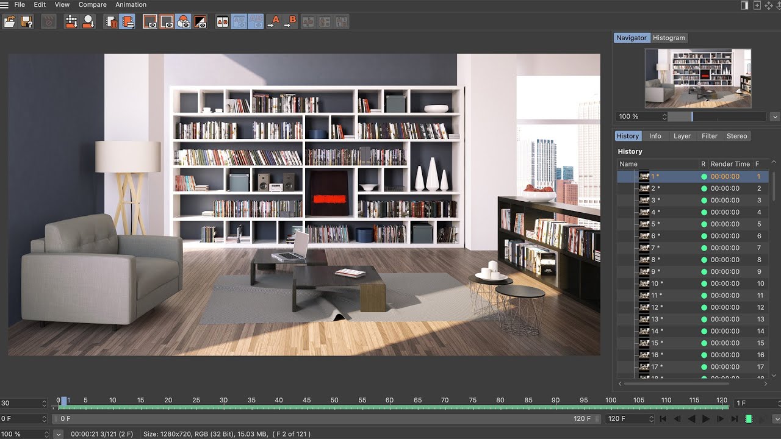Click the highlighted notebook history icon

pos(128,21)
